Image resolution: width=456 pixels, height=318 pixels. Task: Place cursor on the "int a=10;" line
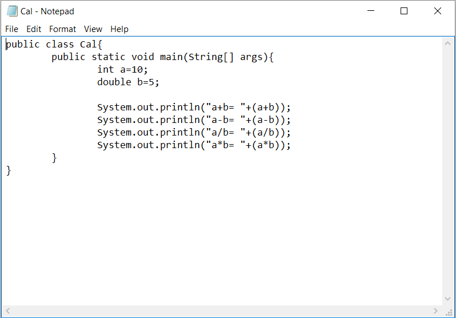[x=122, y=69]
